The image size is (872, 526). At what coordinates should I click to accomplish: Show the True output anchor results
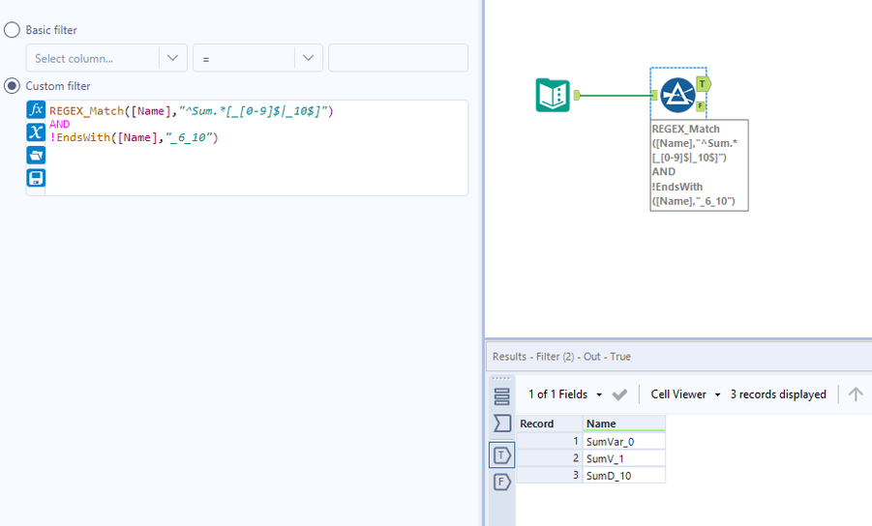pos(501,455)
